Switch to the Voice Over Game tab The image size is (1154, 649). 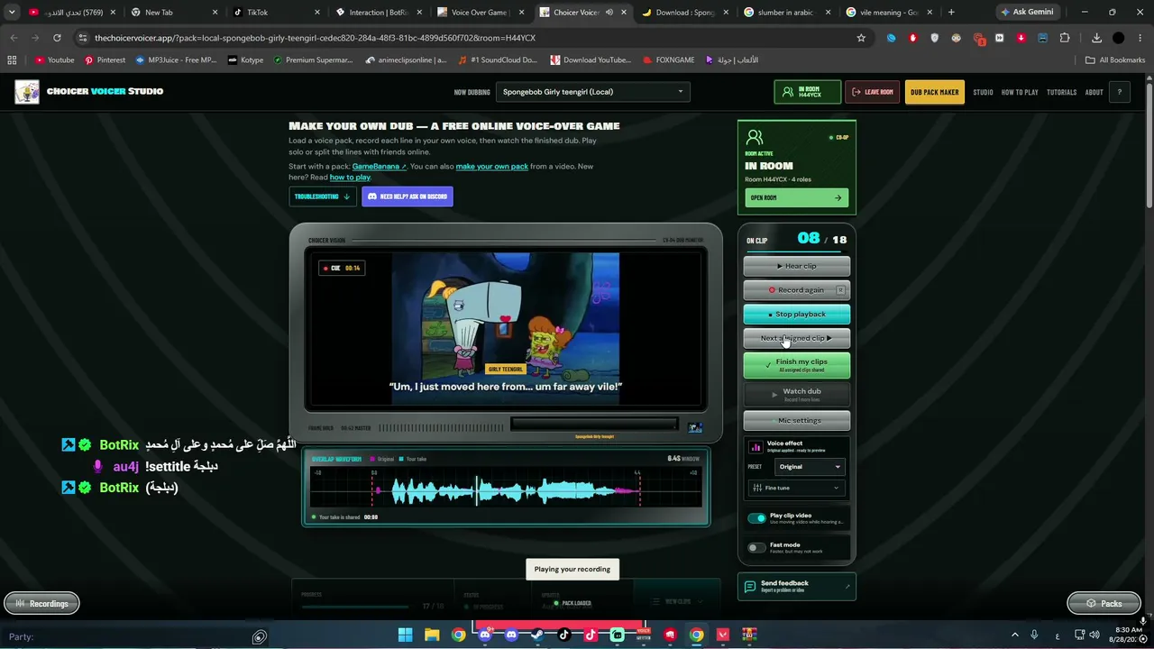pyautogui.click(x=480, y=13)
